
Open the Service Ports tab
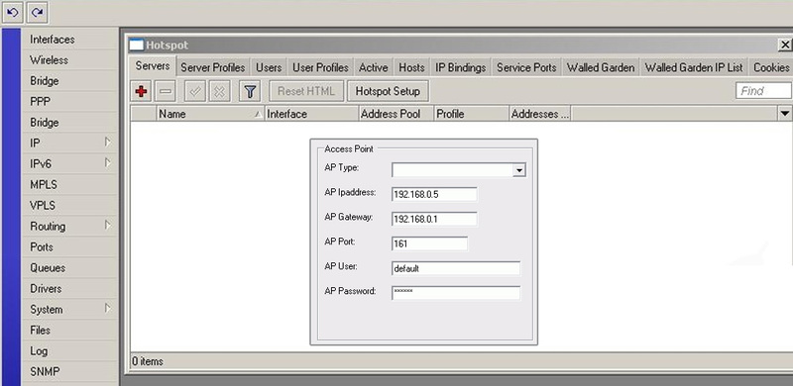(526, 67)
